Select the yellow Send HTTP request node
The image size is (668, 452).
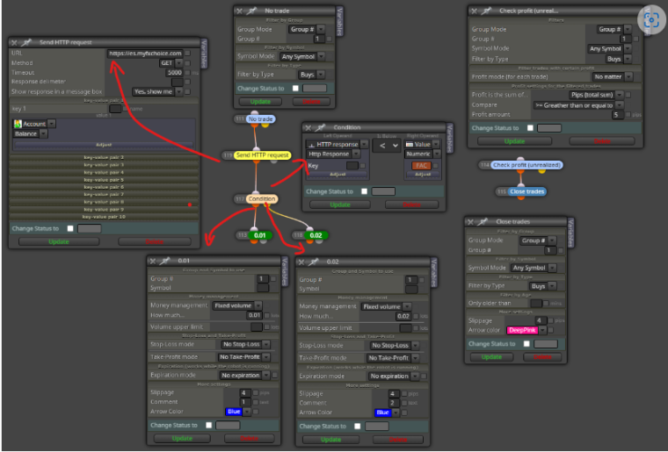click(262, 155)
